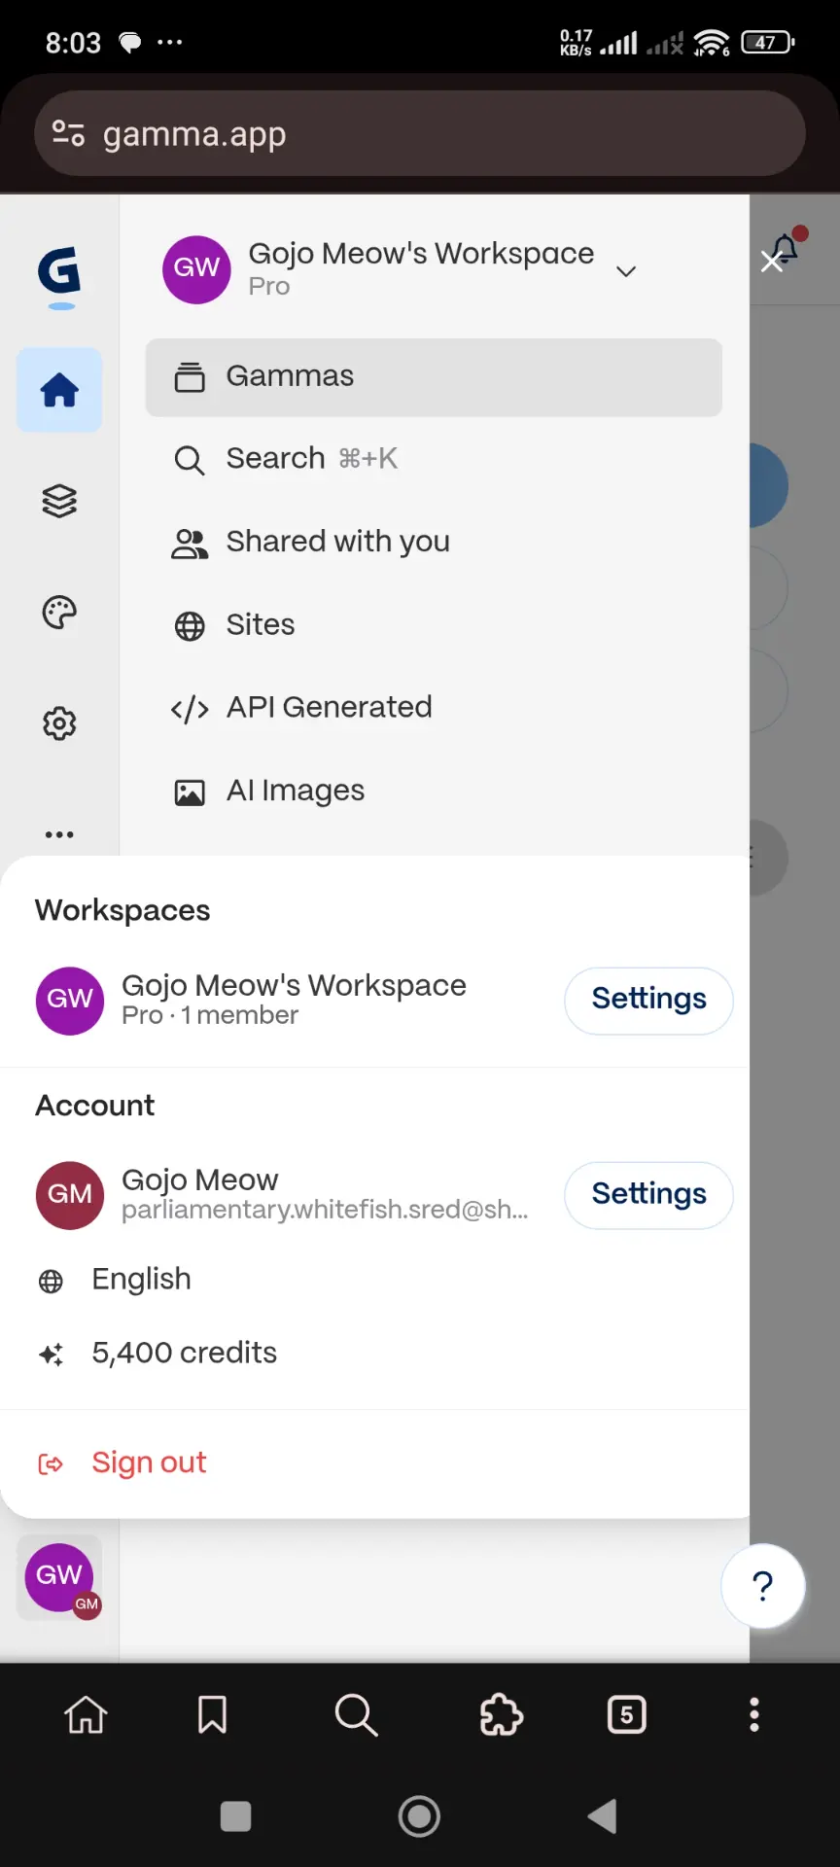840x1867 pixels.
Task: Tap the GW avatar at the sidebar bottom
Action: coord(60,1577)
